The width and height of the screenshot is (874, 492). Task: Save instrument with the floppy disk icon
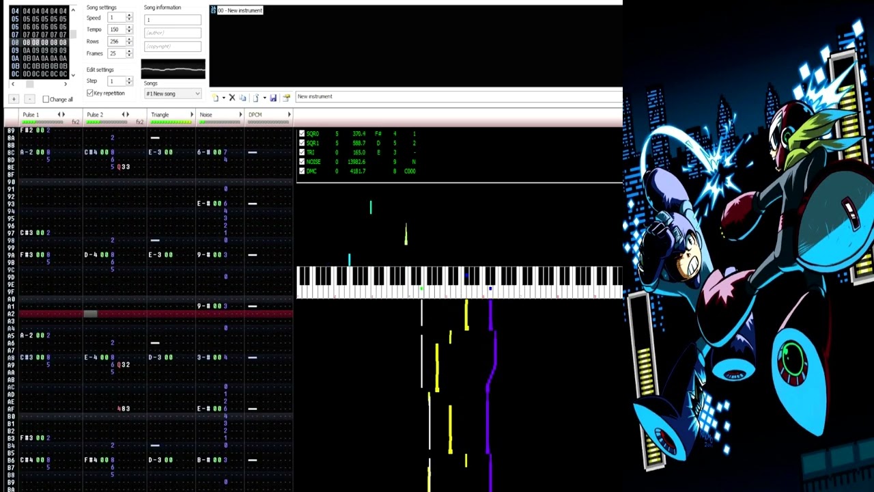click(x=273, y=98)
